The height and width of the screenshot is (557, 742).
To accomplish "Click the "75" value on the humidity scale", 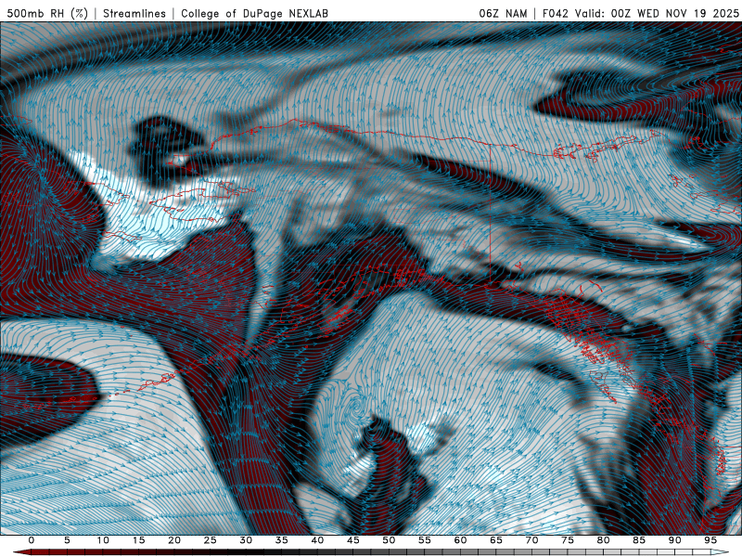I will pos(568,540).
